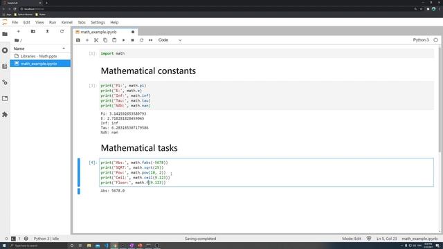Click the browser reload button
The width and height of the screenshot is (443, 249).
(15, 9)
